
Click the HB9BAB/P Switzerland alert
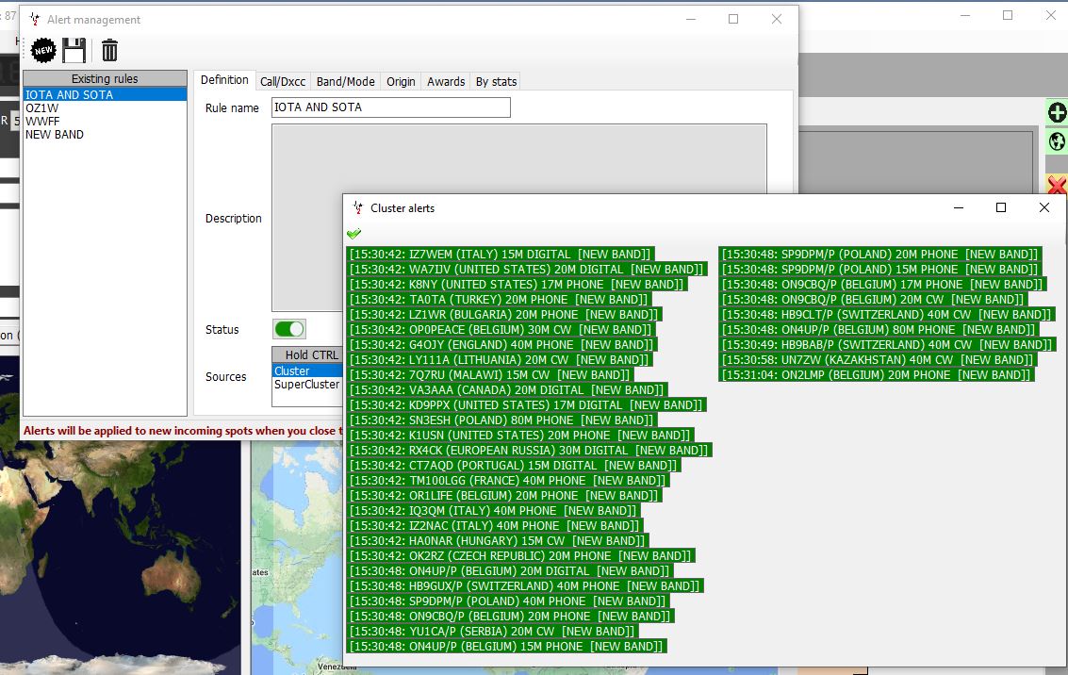click(888, 345)
